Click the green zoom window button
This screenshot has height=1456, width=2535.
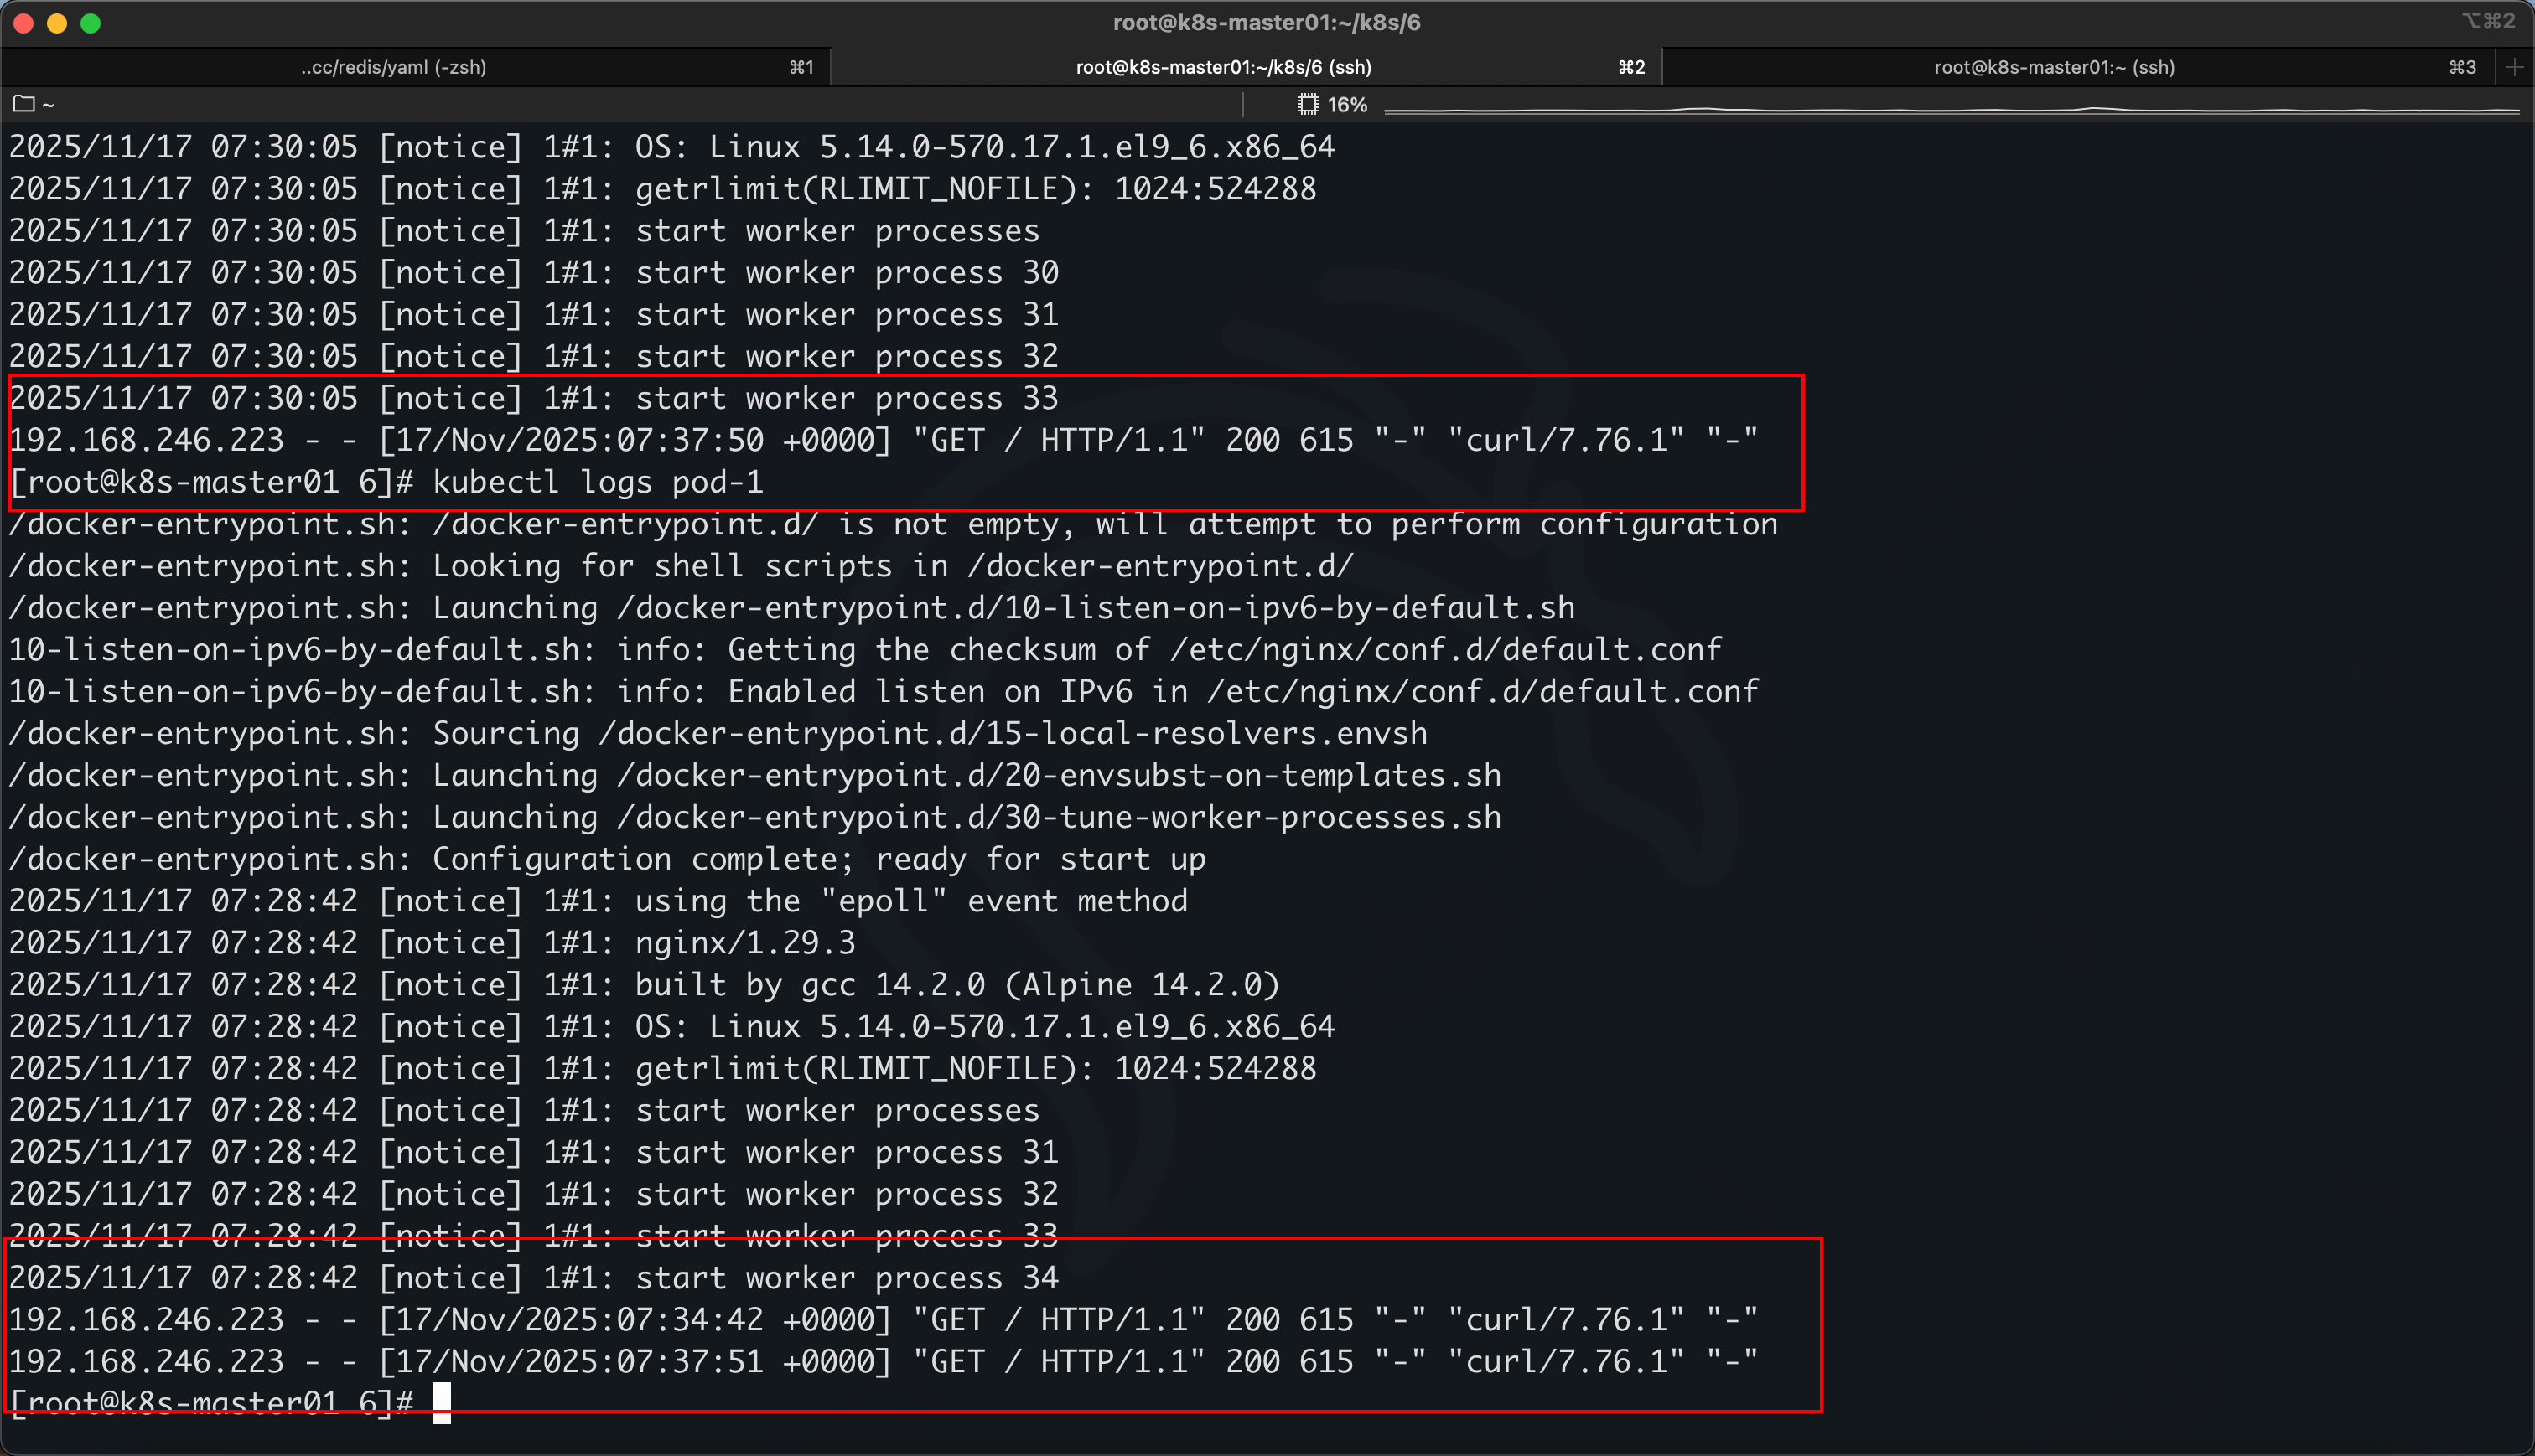click(x=90, y=23)
